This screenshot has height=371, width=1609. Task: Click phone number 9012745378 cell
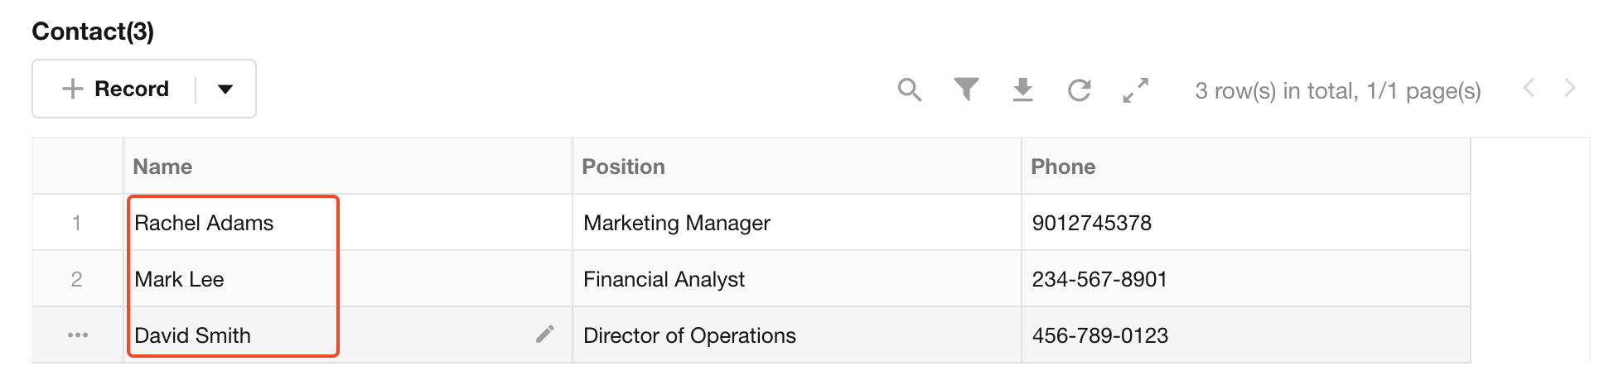click(1092, 223)
